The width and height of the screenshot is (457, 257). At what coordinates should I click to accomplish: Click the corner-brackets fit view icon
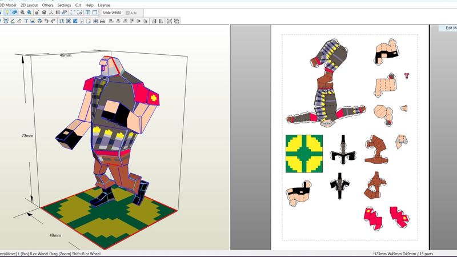click(73, 13)
